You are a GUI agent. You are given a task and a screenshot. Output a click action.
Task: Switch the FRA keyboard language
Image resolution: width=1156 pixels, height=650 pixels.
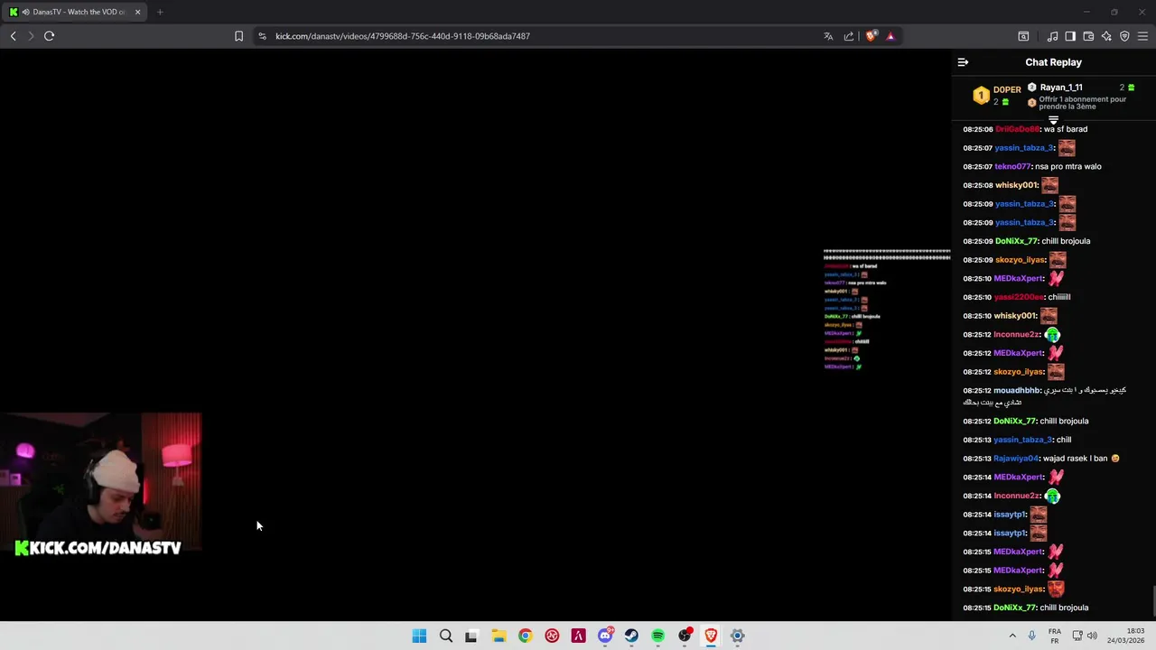click(x=1055, y=636)
